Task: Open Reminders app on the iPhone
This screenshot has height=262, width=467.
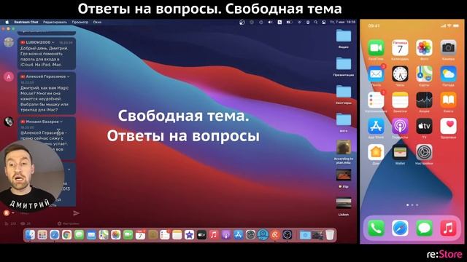Action: [376, 100]
